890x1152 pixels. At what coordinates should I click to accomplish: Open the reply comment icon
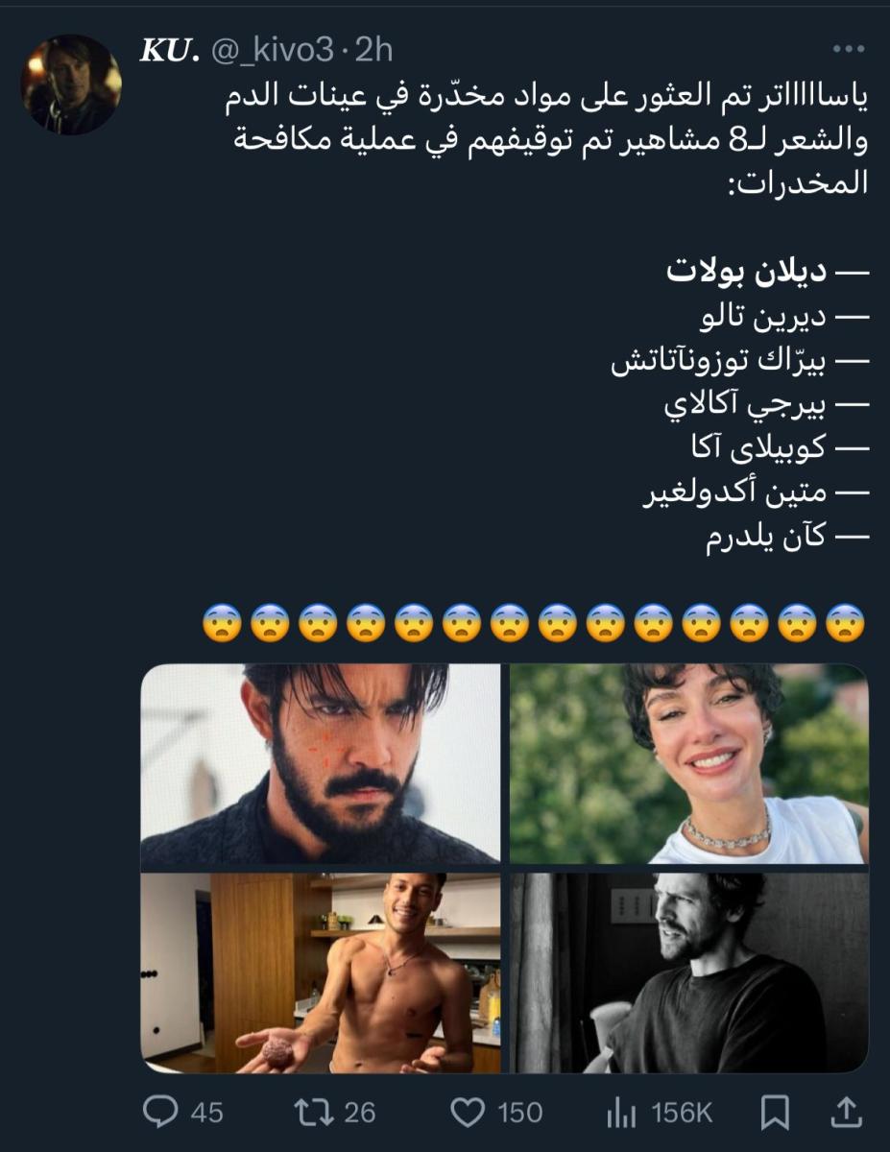pyautogui.click(x=160, y=1113)
